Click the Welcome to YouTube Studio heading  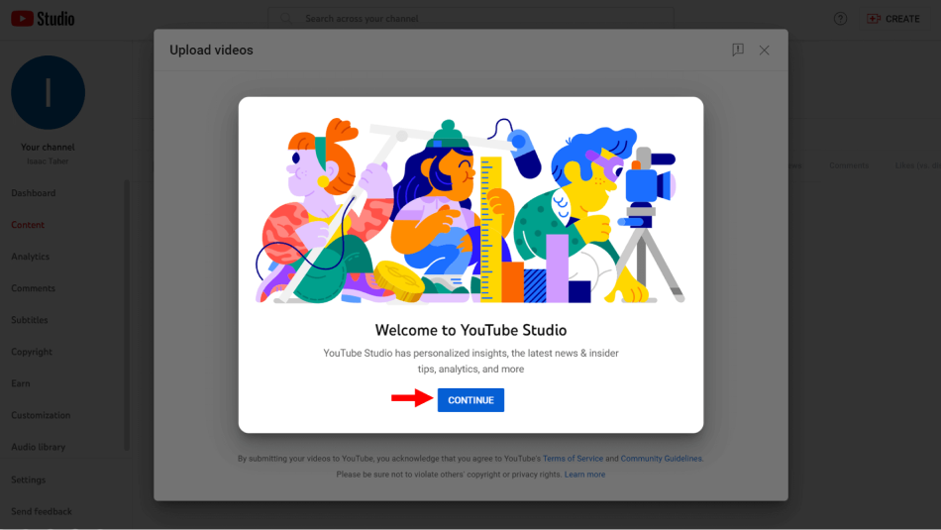point(470,330)
